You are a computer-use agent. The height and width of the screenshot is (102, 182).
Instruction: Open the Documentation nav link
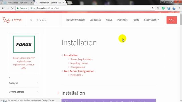click(x=75, y=20)
